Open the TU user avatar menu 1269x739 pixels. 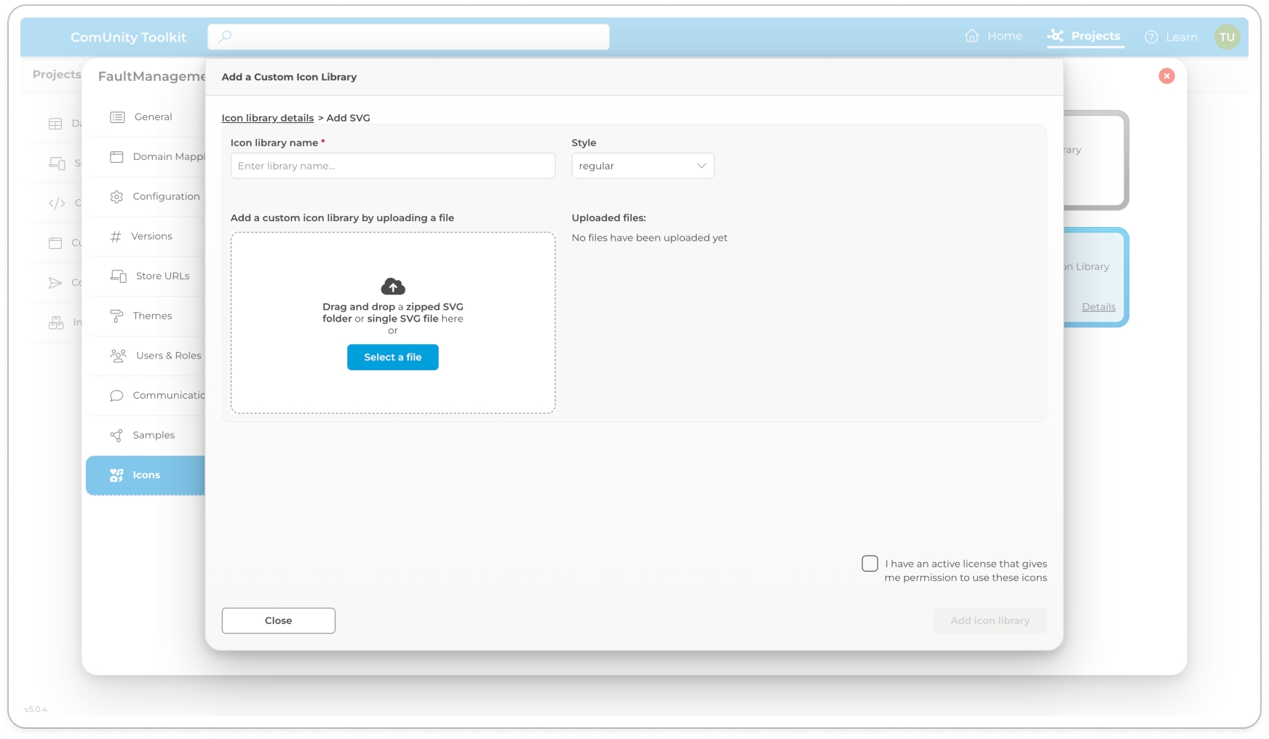pyautogui.click(x=1227, y=37)
